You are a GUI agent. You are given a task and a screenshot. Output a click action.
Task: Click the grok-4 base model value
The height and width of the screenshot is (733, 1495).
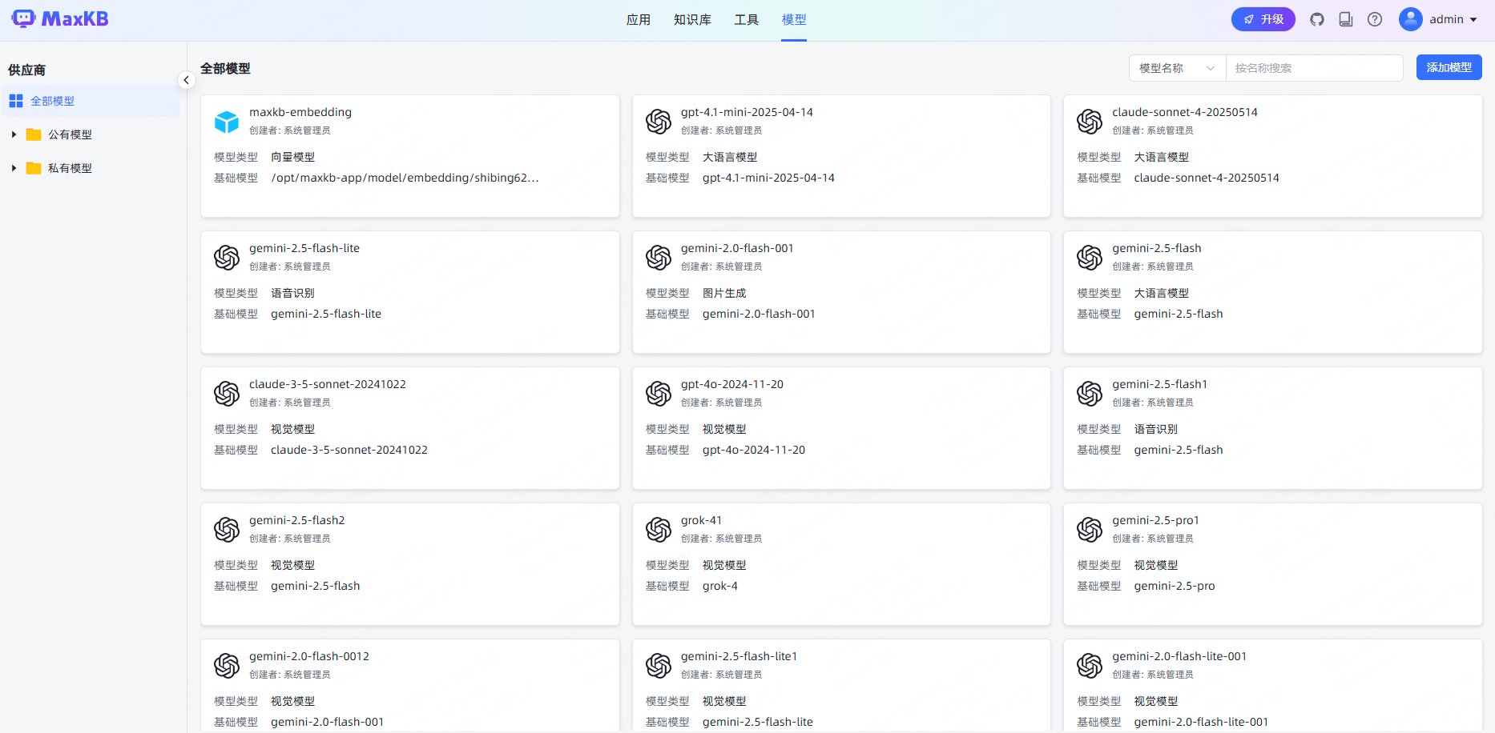click(x=720, y=586)
